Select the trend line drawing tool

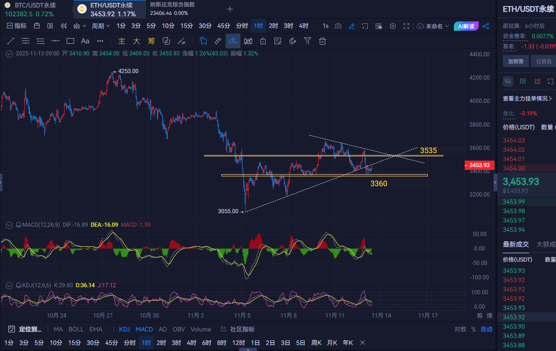[11, 41]
